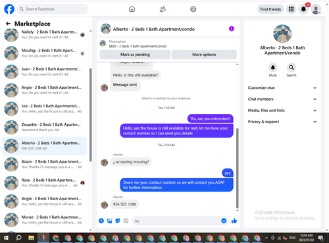Search in conversation using magnifier icon
Screen dimensions: 329x243
pos(291,68)
